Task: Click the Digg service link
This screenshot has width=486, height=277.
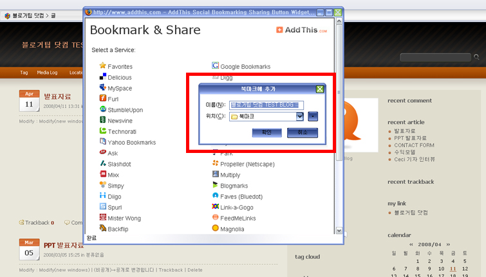Action: click(226, 78)
